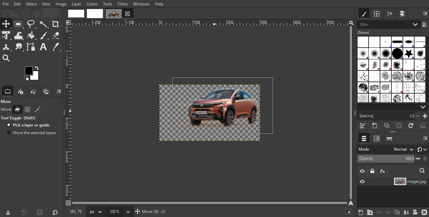
Task: Activate the Bucket Fill tool
Action: point(31,36)
